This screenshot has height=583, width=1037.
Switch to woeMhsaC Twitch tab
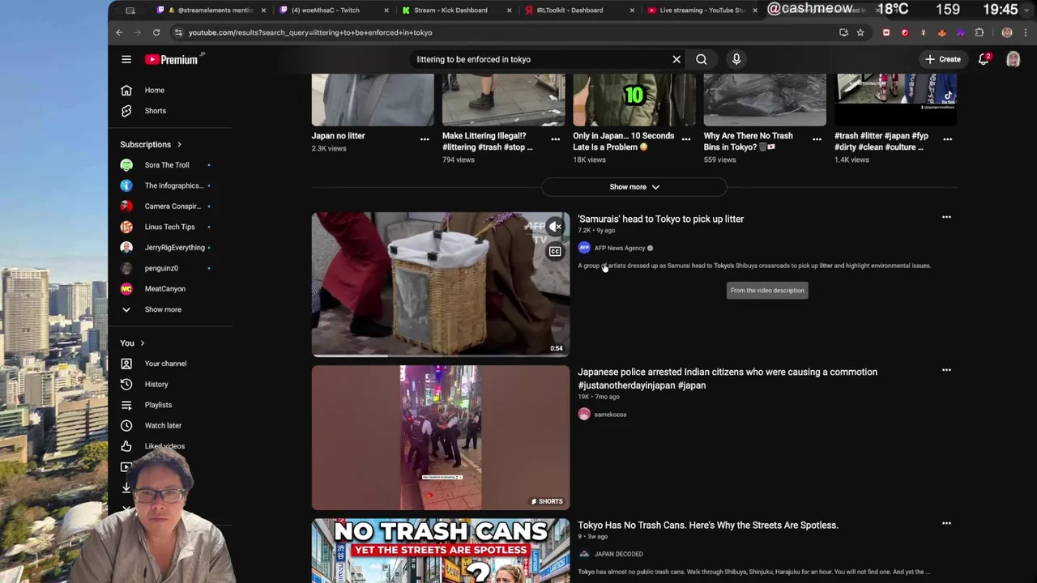coord(331,11)
